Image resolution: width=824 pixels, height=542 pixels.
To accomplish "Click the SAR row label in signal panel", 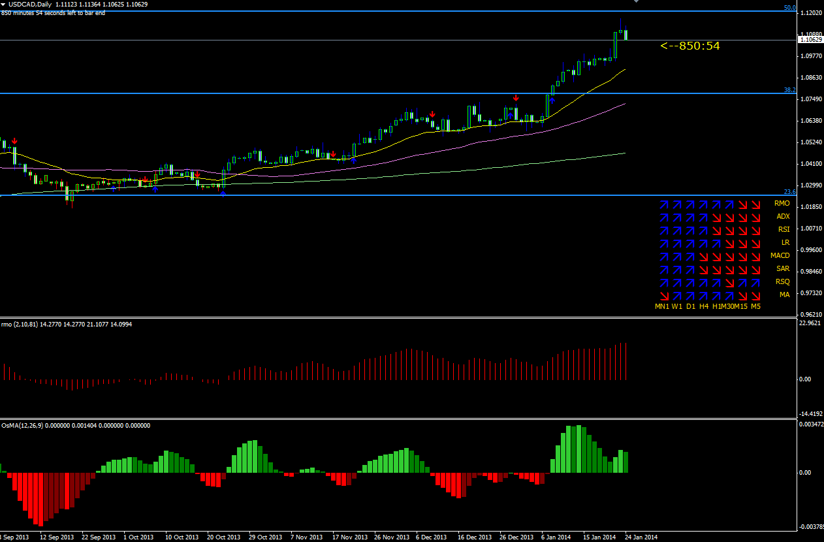I will pyautogui.click(x=783, y=269).
